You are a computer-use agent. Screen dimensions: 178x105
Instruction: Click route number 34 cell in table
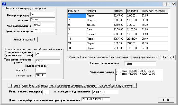[77, 48]
